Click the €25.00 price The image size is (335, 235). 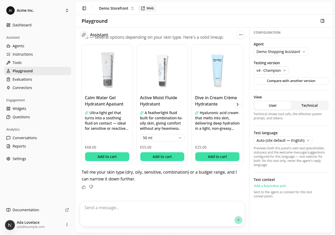point(201,147)
